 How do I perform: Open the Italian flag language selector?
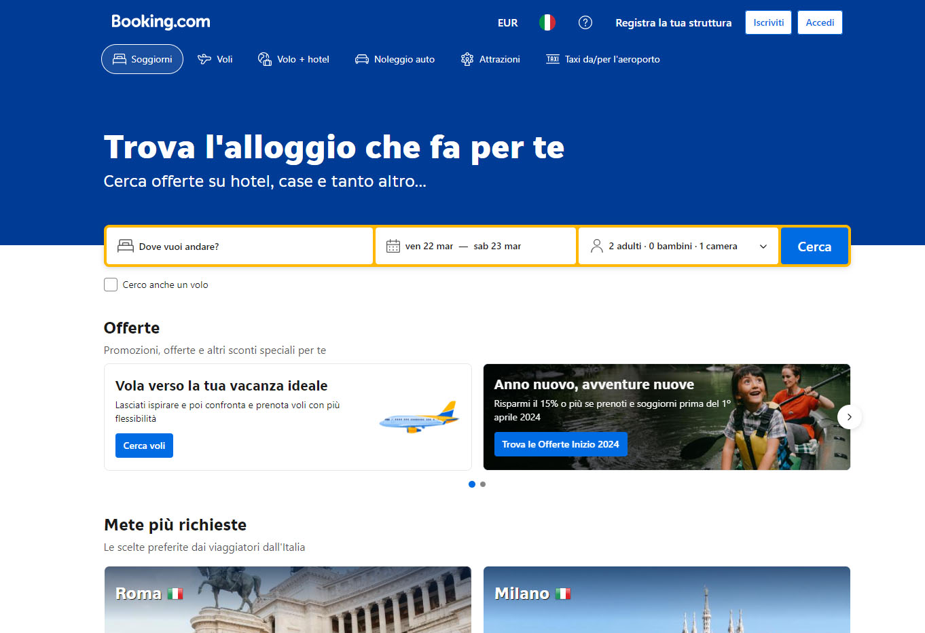click(x=547, y=22)
